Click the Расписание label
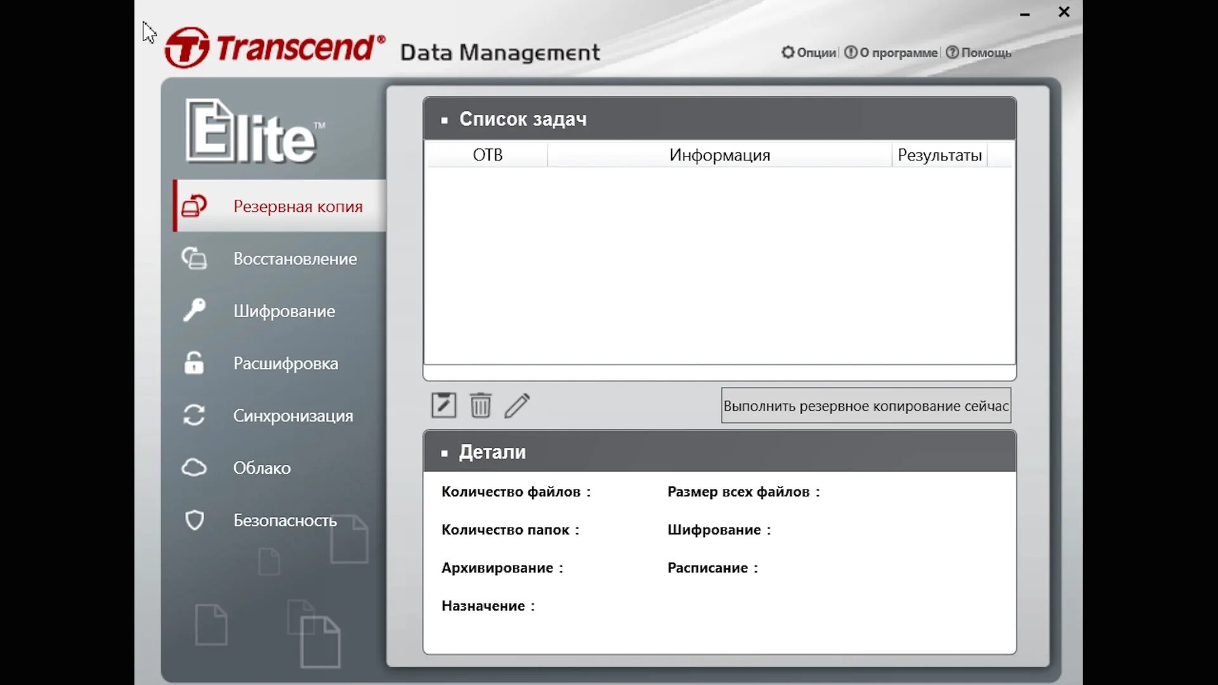This screenshot has width=1218, height=685. (x=712, y=568)
